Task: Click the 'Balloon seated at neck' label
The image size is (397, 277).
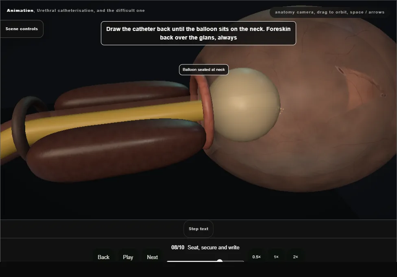Action: 204,70
